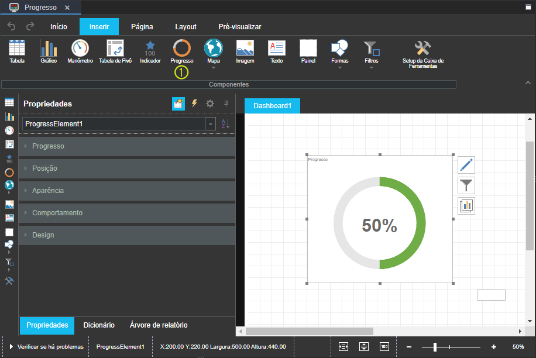The image size is (536, 358).
Task: Insert a Progresso component from ribbon
Action: [182, 51]
